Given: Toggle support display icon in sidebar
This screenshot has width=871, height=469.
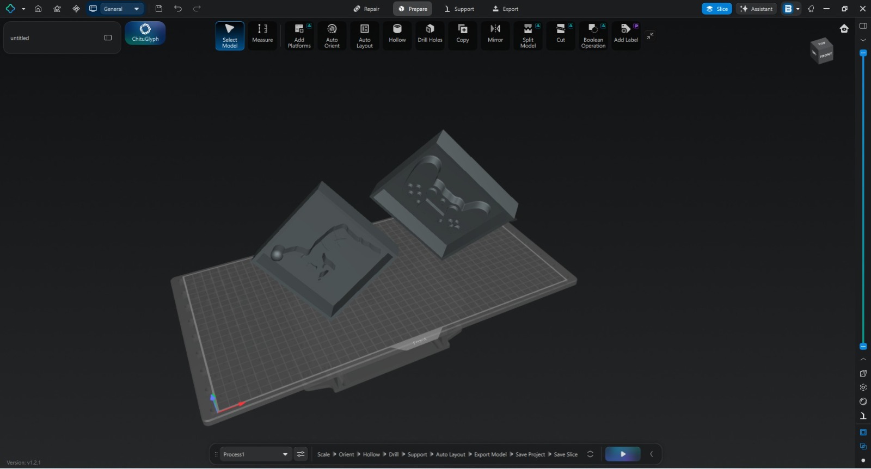Looking at the screenshot, I should click(x=863, y=416).
